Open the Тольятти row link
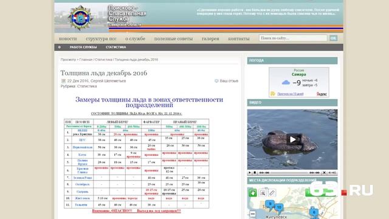 [x=81, y=205]
